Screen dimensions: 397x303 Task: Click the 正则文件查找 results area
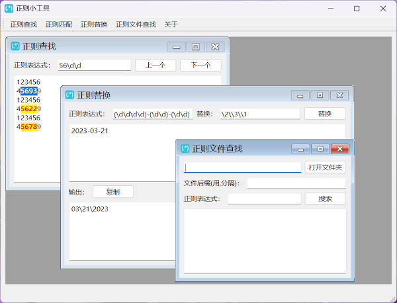pos(265,241)
